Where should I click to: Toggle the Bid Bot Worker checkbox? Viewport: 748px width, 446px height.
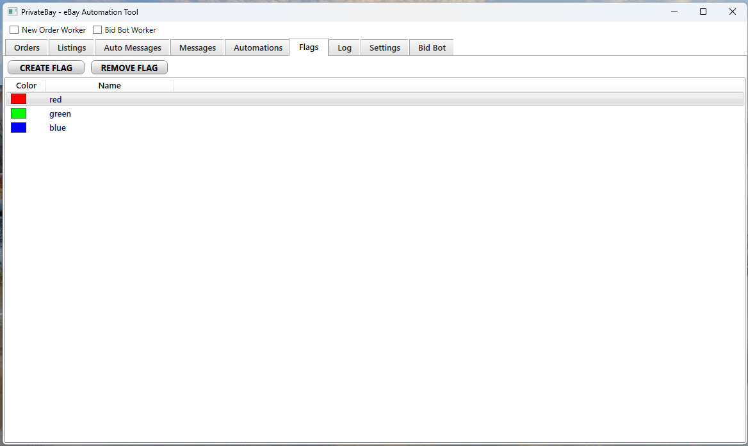click(x=97, y=30)
